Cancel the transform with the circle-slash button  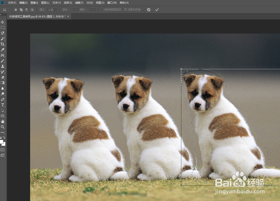149,10
